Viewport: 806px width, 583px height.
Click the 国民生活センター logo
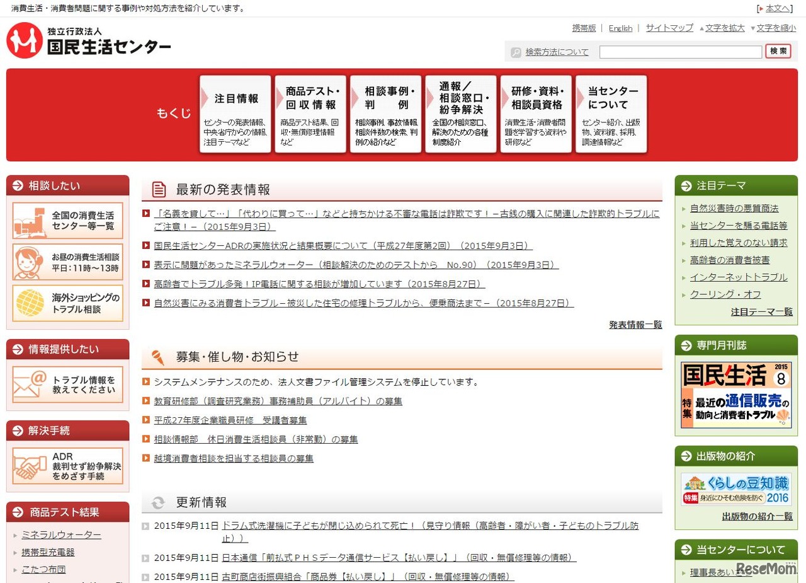[x=89, y=41]
